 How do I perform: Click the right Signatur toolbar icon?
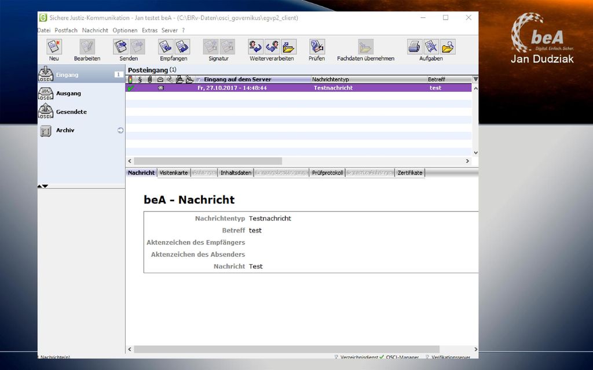[x=227, y=47]
